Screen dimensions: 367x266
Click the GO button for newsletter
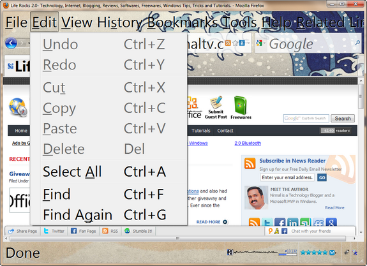(322, 177)
